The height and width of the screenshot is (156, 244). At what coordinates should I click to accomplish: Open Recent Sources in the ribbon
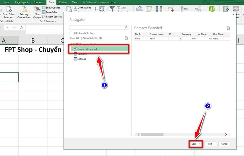coord(52,17)
